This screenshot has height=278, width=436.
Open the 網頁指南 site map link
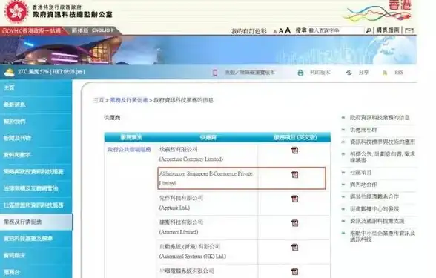point(388,30)
